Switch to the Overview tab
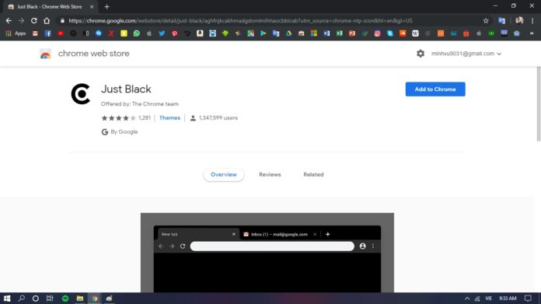 (224, 175)
